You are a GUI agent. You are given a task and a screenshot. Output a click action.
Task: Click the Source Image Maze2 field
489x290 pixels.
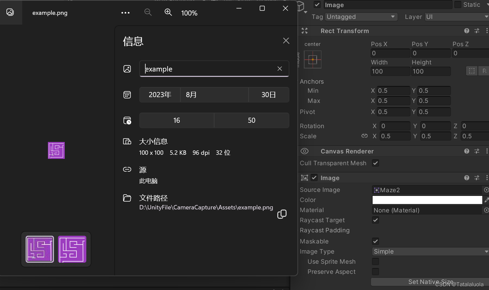tap(427, 190)
